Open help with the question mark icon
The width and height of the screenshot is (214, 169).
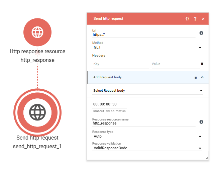195,19
